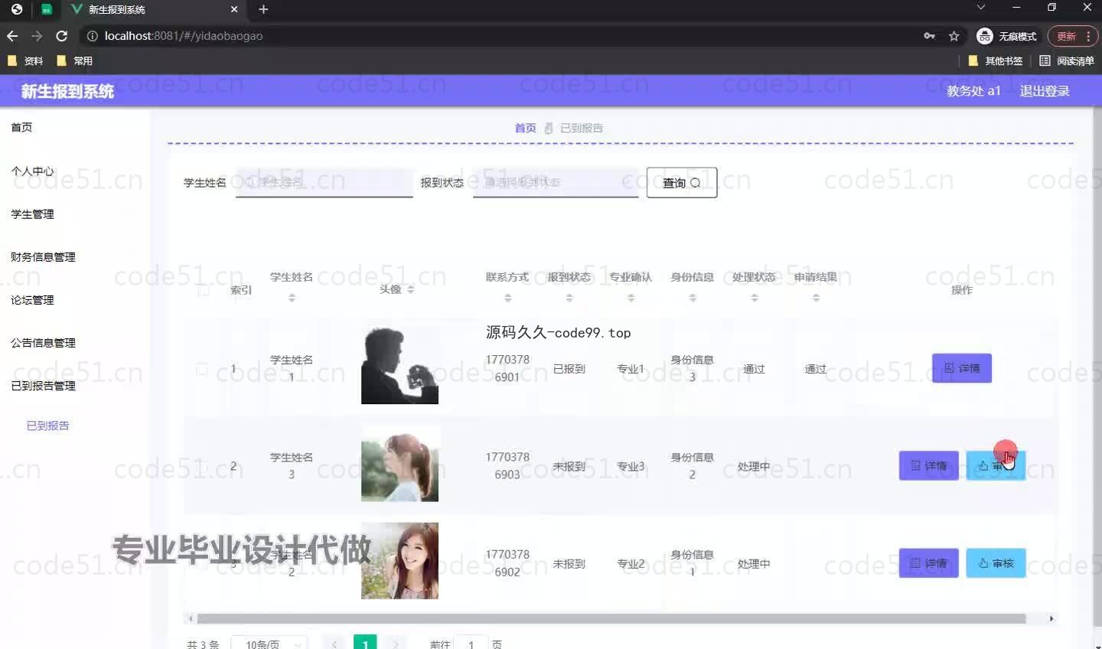Sort by the 申请结果 column arrows
Viewport: 1102px width, 649px height.
(x=816, y=298)
